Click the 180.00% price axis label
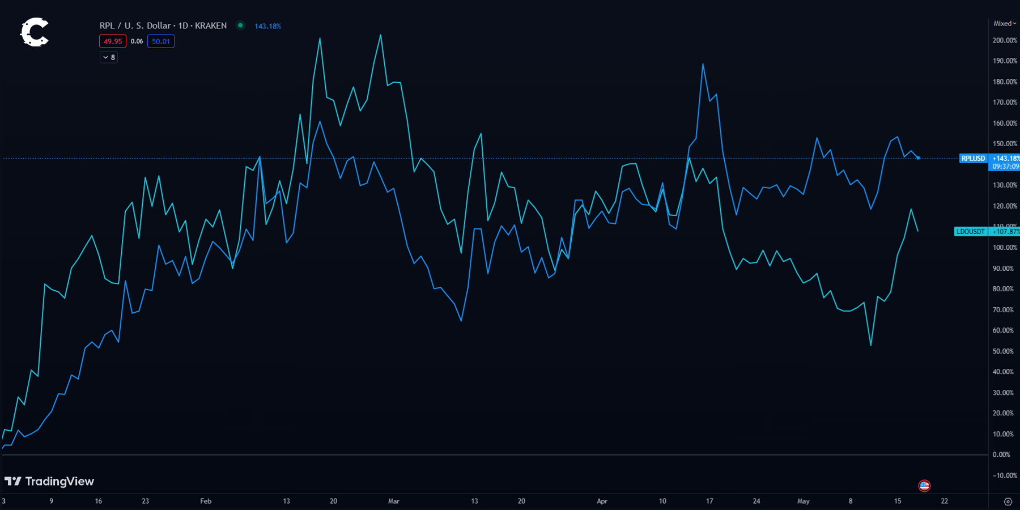Image resolution: width=1020 pixels, height=510 pixels. click(x=1005, y=82)
